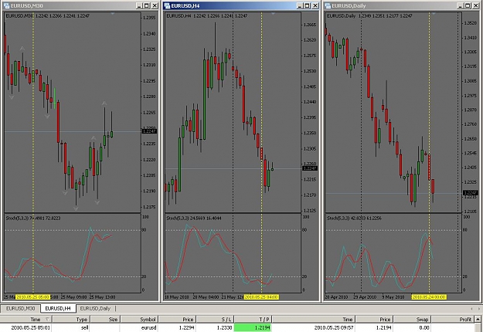Sort orders by the Type column header
This screenshot has height=332, width=483.
pos(70,319)
